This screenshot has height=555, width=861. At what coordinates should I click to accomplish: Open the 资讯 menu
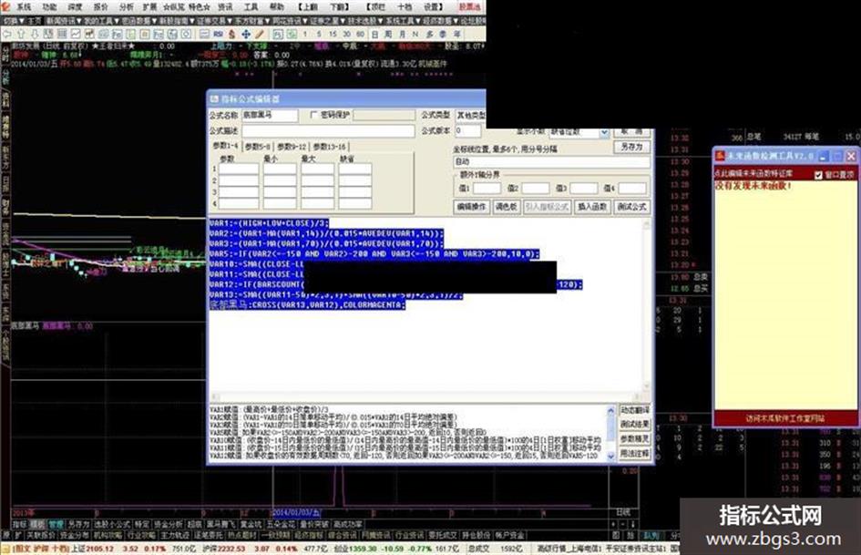[225, 7]
